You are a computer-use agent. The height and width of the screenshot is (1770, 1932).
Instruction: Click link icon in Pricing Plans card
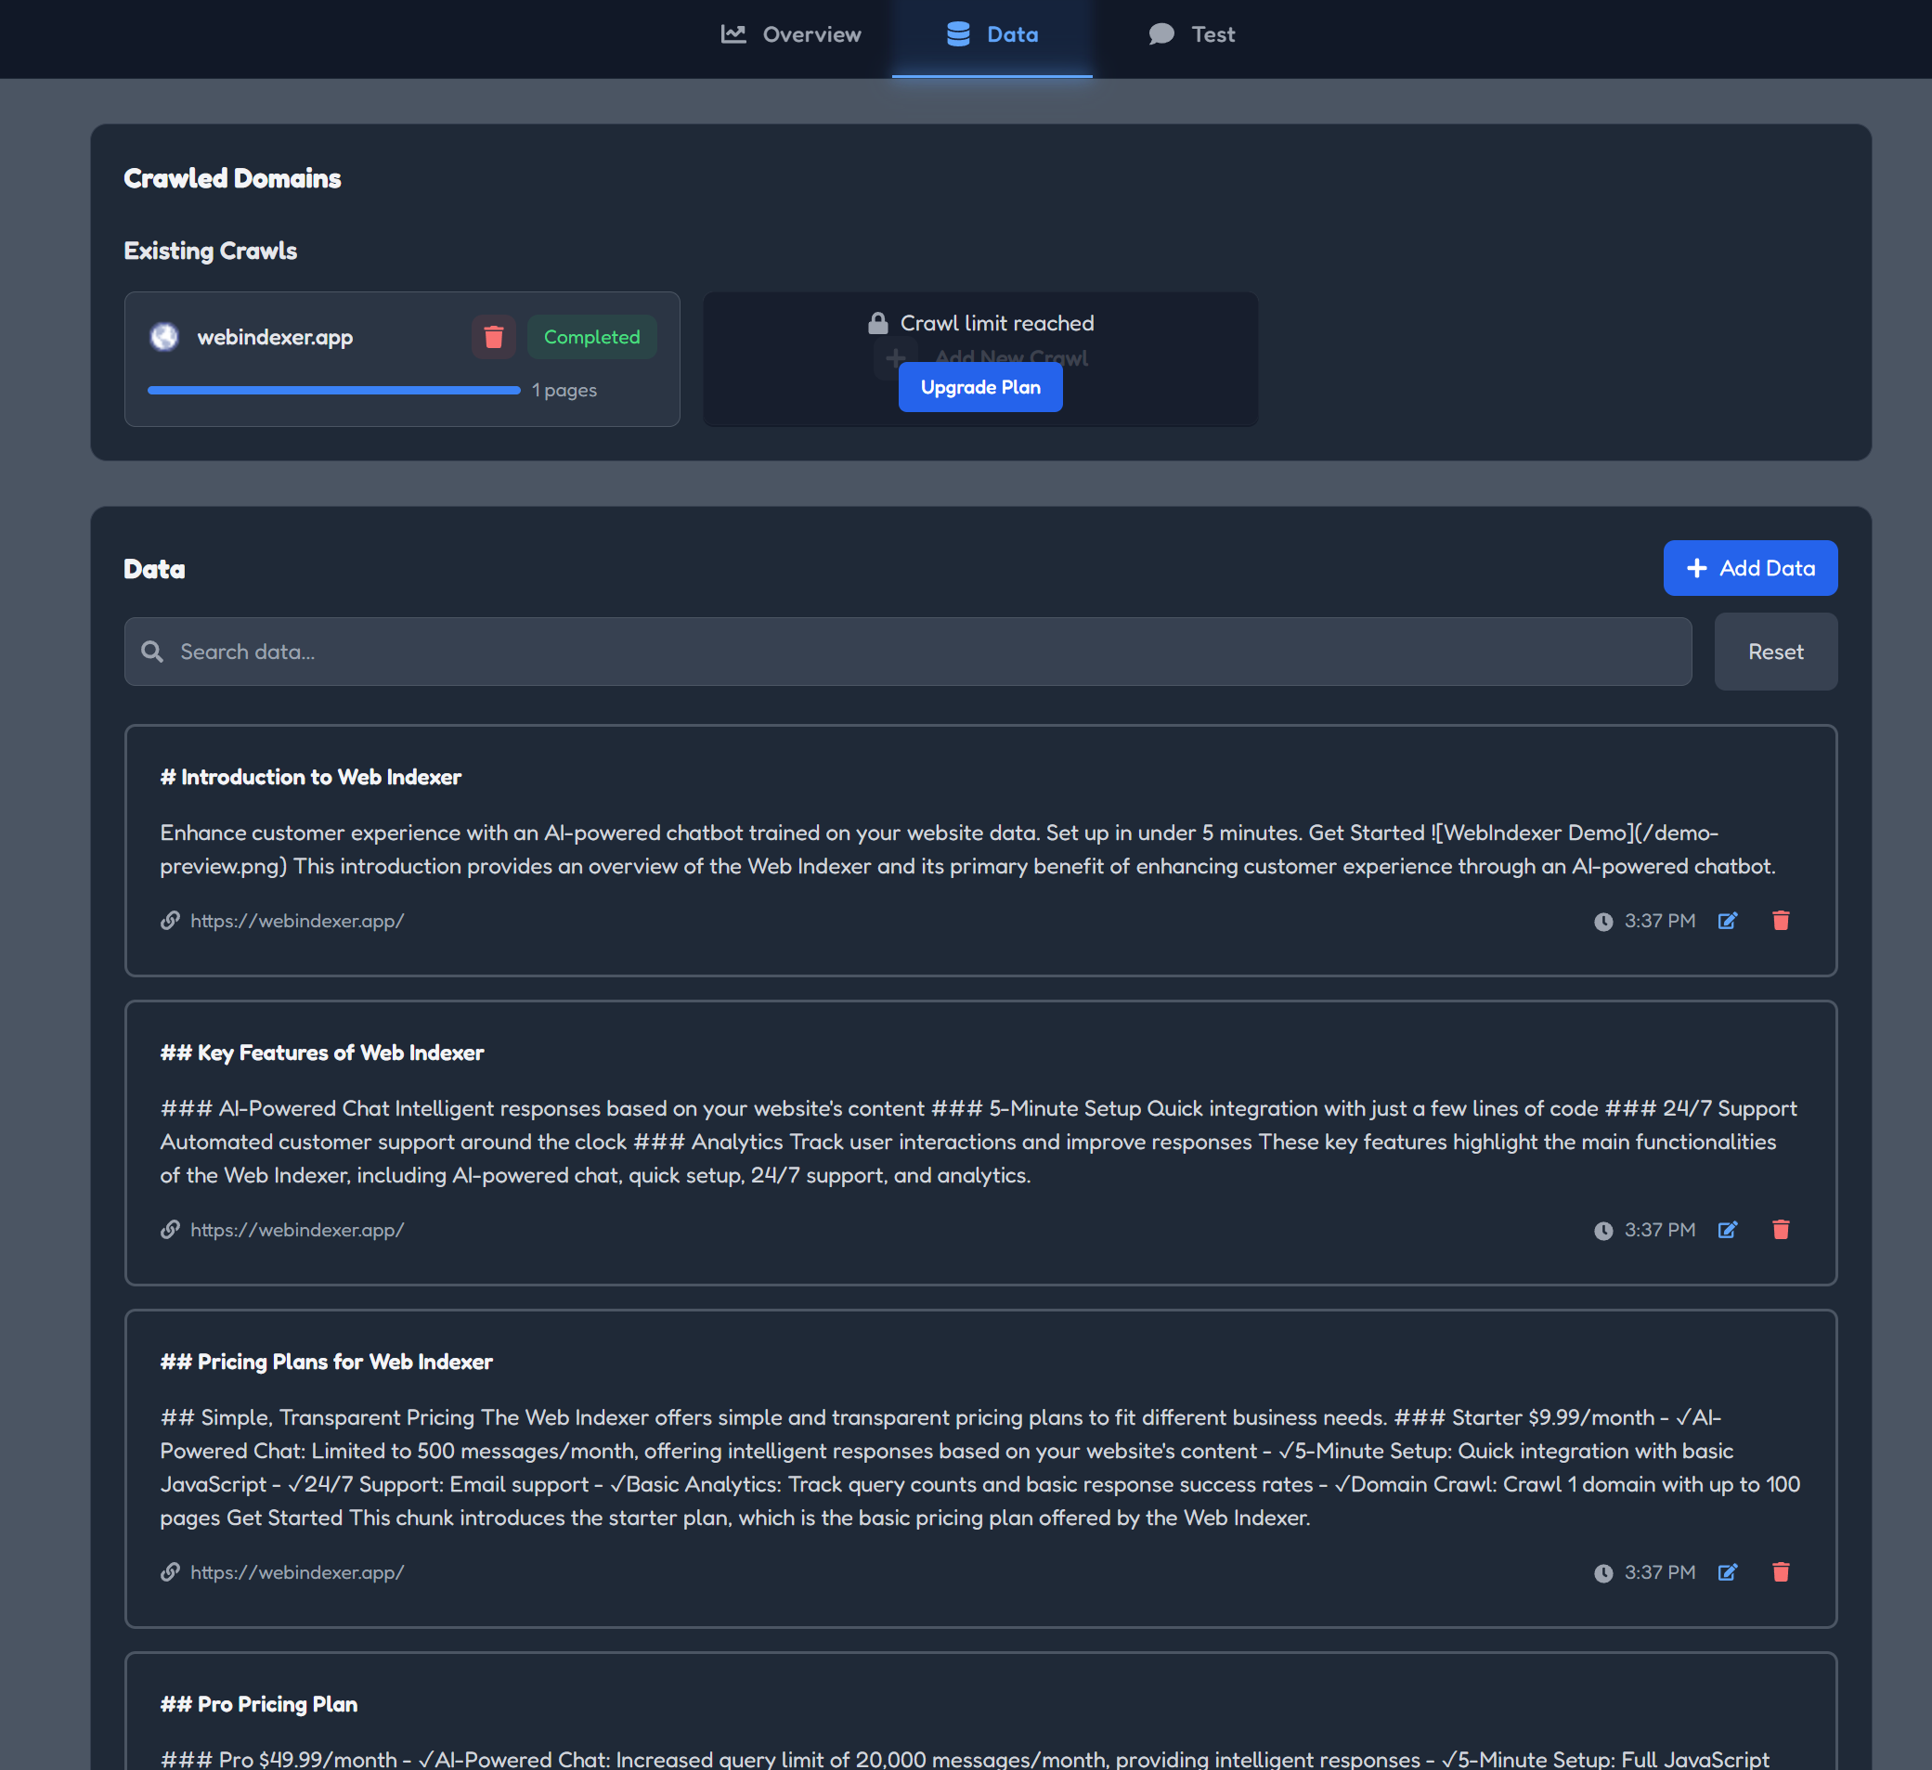coord(171,1572)
